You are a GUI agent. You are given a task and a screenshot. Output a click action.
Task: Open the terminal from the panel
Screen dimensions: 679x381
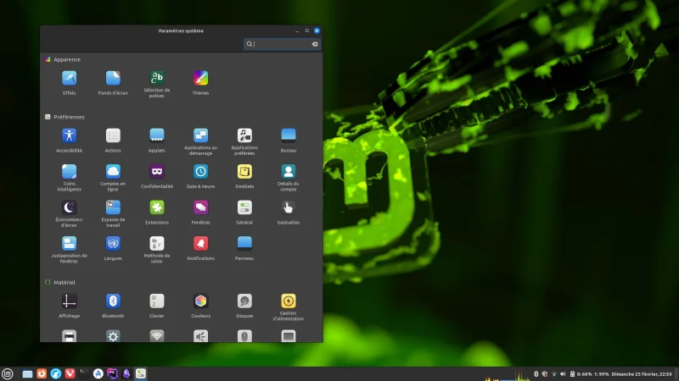click(84, 373)
